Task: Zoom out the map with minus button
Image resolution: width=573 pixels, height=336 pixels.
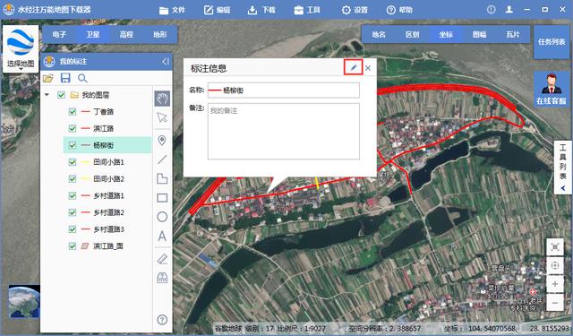Action: point(555,303)
